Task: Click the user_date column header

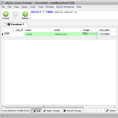Action: click(x=108, y=30)
